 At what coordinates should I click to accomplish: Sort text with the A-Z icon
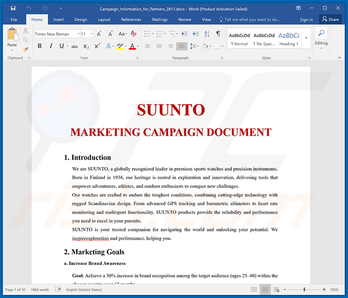pos(207,34)
